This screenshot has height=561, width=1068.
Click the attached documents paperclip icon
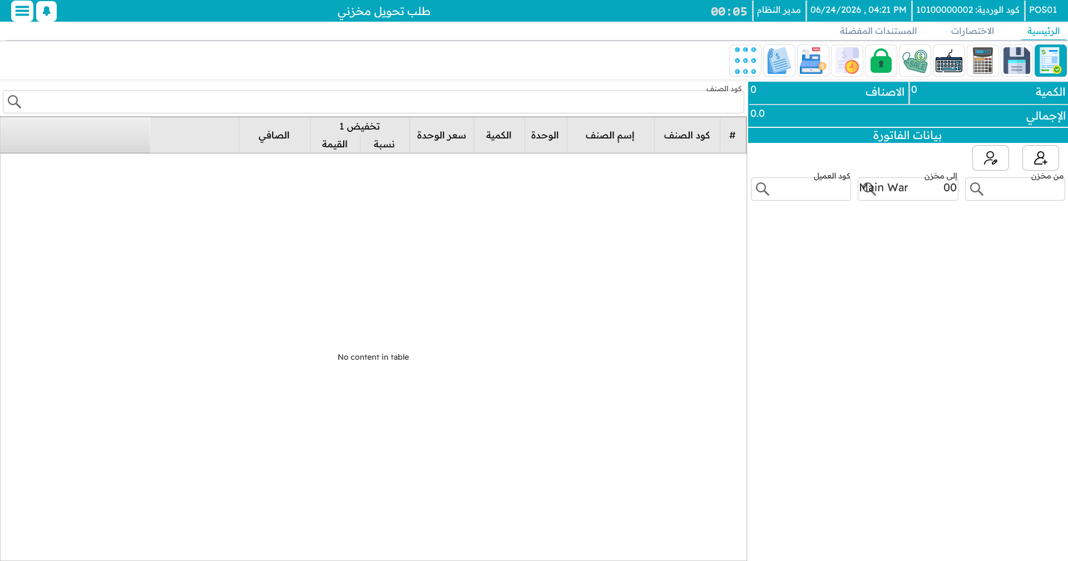[779, 61]
